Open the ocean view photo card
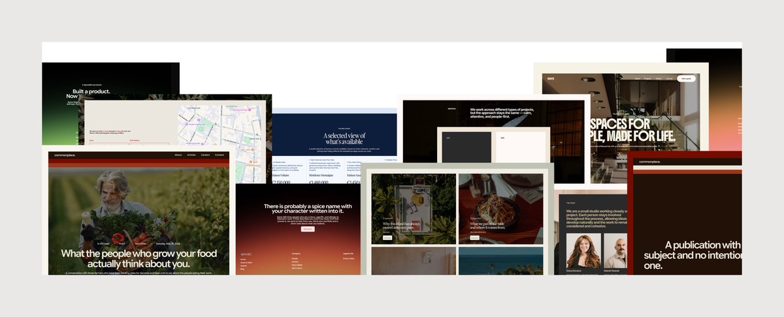Viewport: 784px width, 317px height. tap(500, 260)
